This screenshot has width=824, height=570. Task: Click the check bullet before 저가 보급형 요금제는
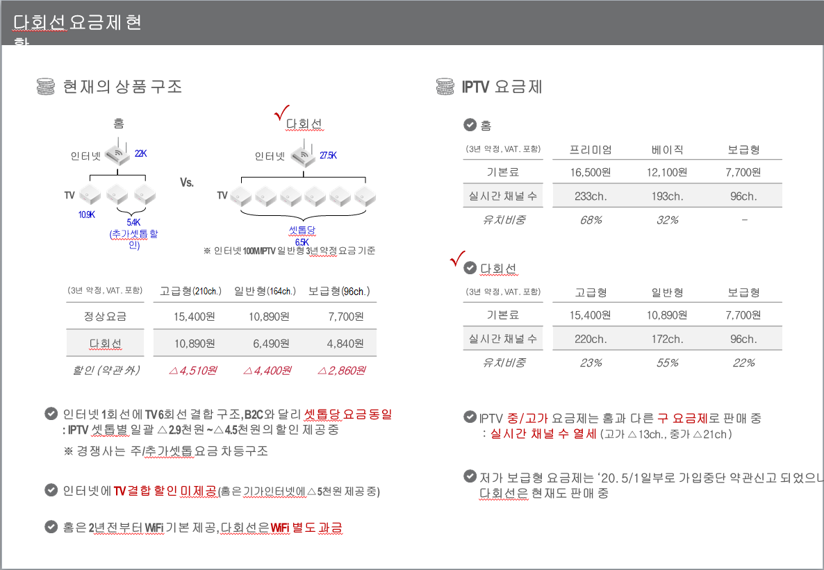pyautogui.click(x=470, y=476)
